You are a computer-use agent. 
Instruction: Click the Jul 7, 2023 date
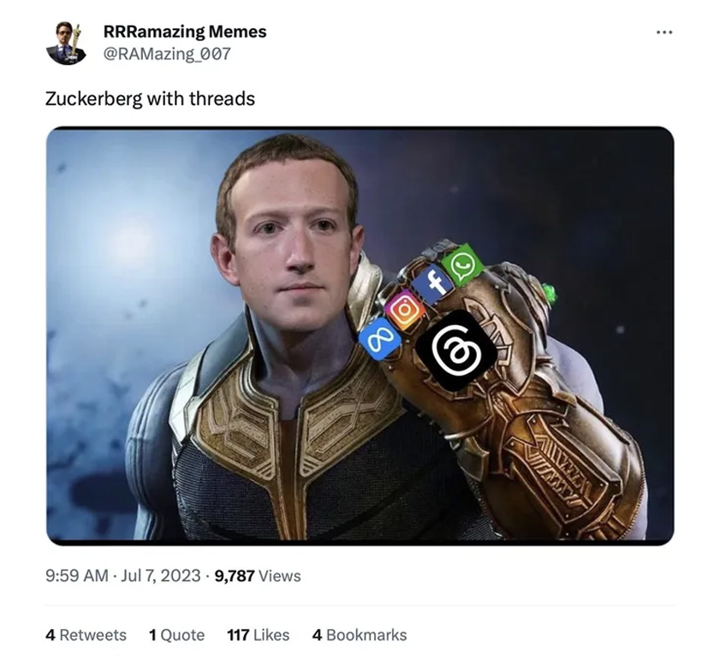[161, 575]
